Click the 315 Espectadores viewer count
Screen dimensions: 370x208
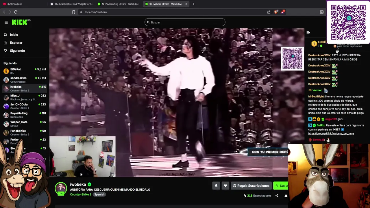coord(258,196)
